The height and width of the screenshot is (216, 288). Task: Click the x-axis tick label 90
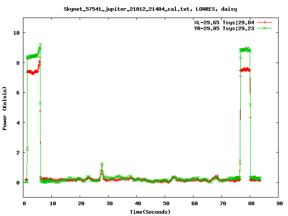[279, 203]
